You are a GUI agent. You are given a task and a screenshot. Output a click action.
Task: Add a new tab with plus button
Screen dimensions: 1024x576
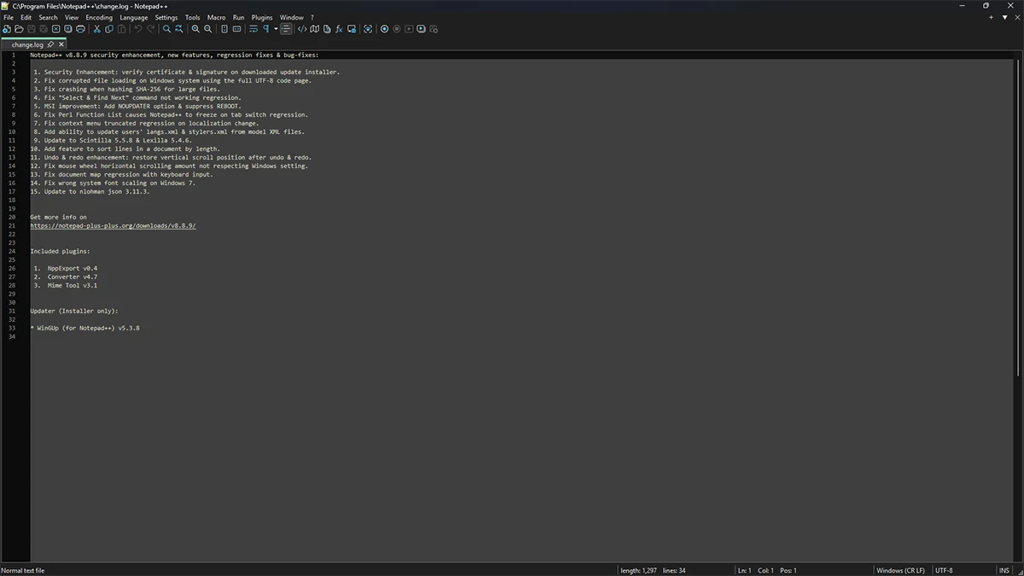click(992, 17)
